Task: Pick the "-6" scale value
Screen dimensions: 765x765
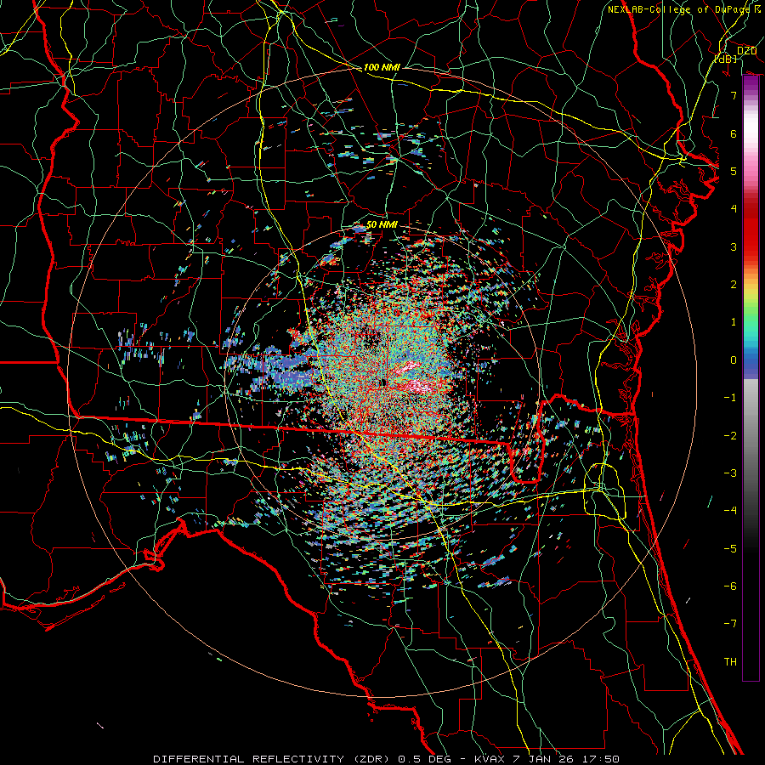Action: pos(730,586)
